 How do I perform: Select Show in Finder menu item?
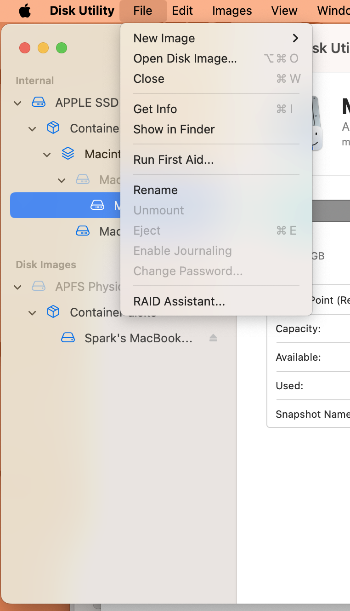click(216, 129)
